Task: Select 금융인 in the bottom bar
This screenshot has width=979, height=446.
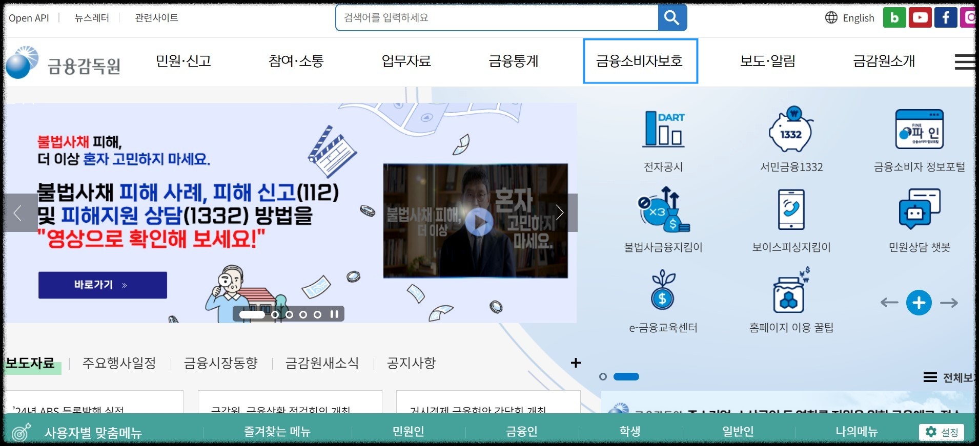Action: click(521, 432)
